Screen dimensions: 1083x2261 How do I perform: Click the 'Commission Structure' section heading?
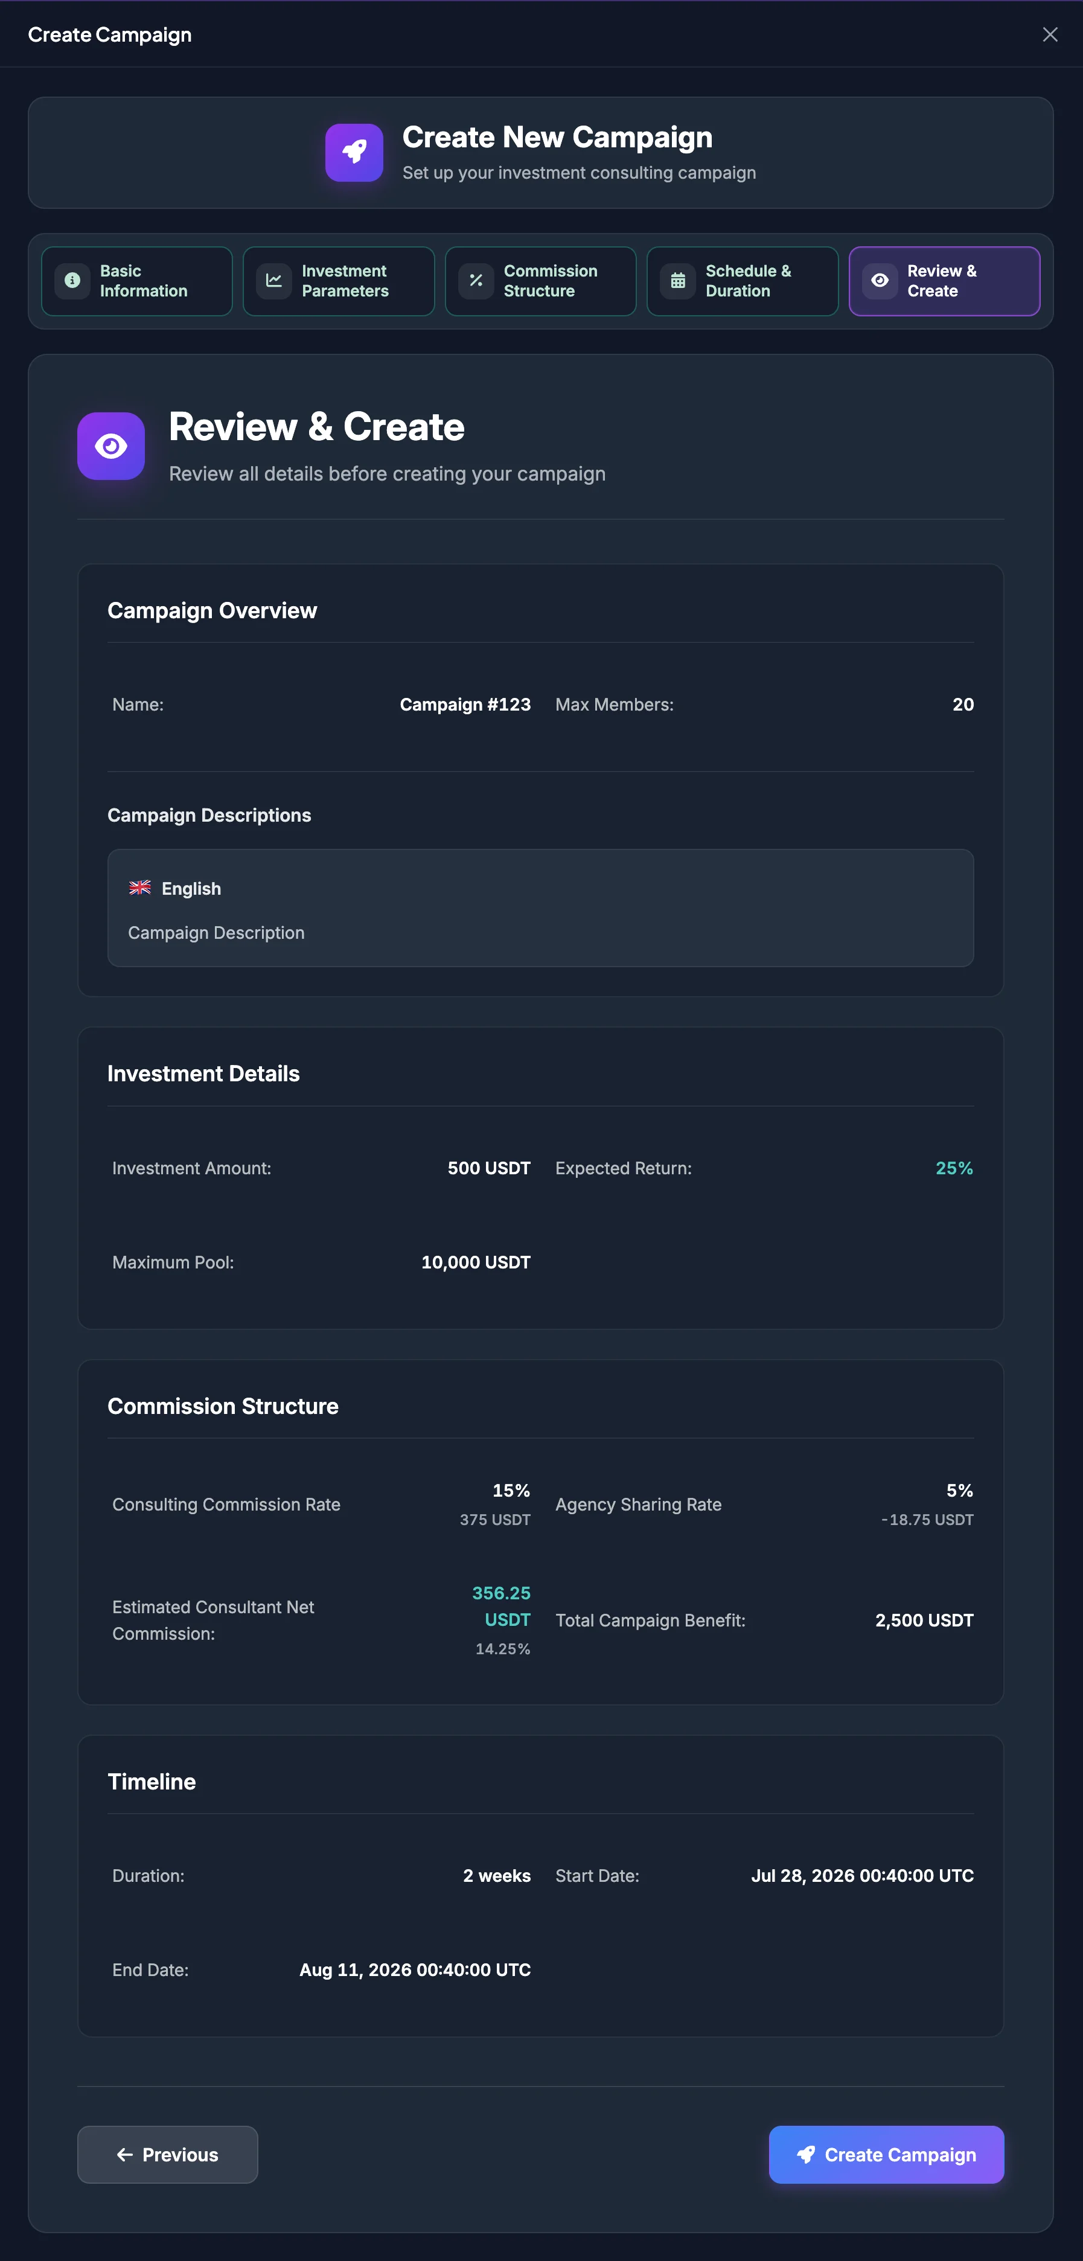223,1406
